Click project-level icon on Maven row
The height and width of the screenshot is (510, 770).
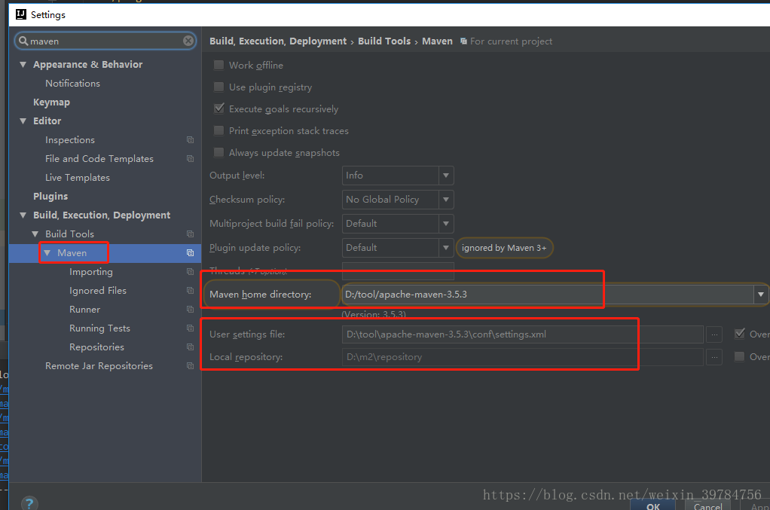coord(190,253)
